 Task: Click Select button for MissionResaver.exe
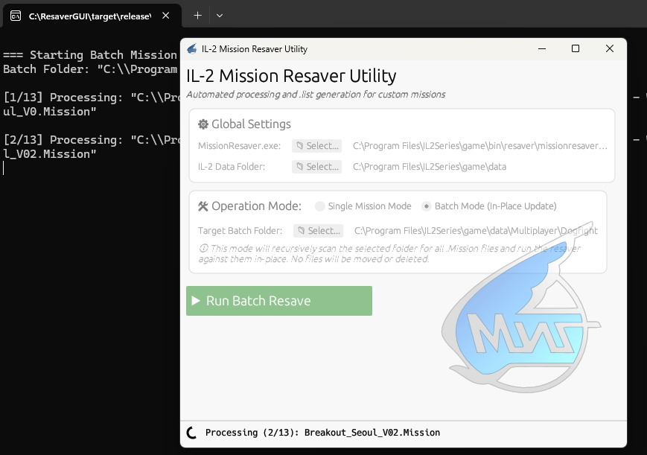click(317, 146)
